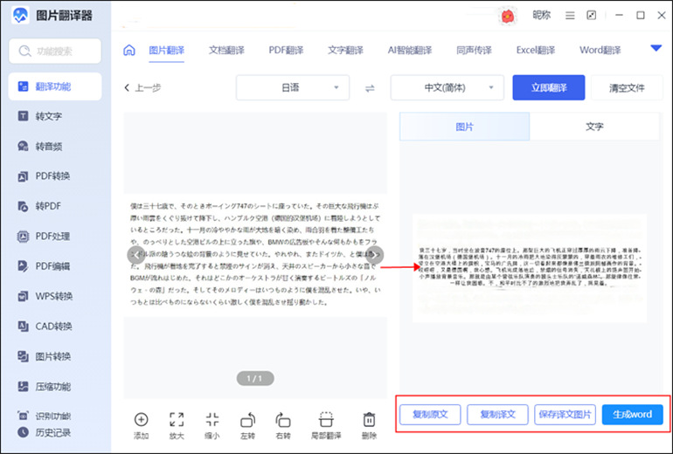Open PDF处理 in the sidebar
This screenshot has height=454, width=673.
tap(44, 237)
